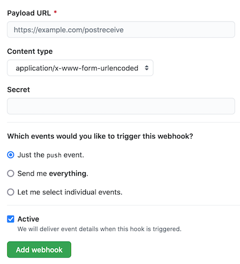Select the Just the push event radio button
The height and width of the screenshot is (264, 240).
pos(11,155)
